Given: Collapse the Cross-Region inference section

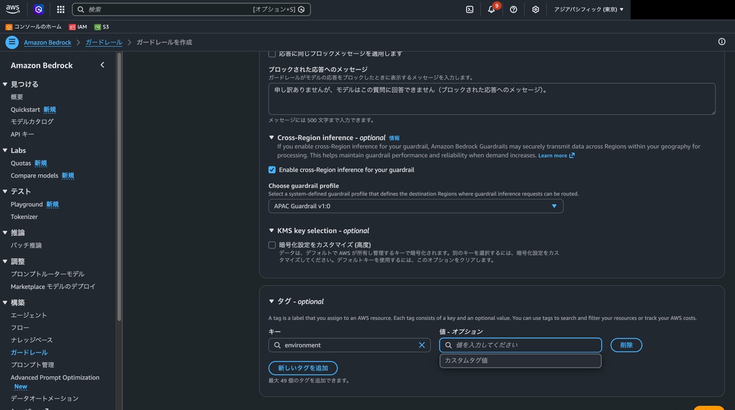Looking at the screenshot, I should tap(272, 137).
